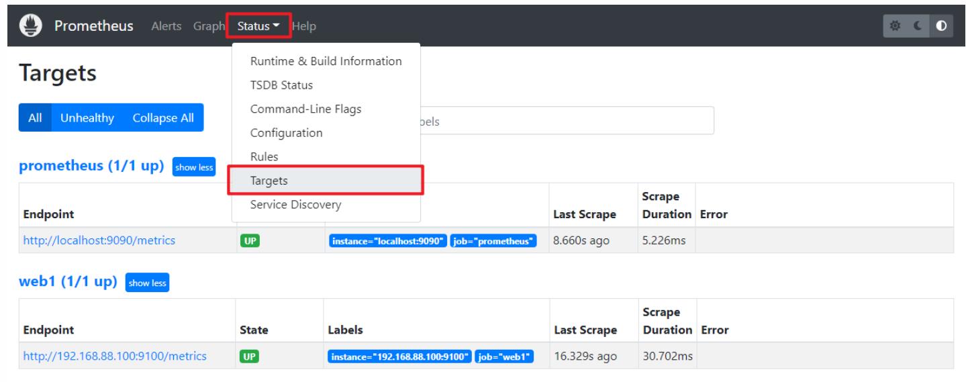This screenshot has height=382, width=966.
Task: Click label job="prometheus"
Action: 493,240
